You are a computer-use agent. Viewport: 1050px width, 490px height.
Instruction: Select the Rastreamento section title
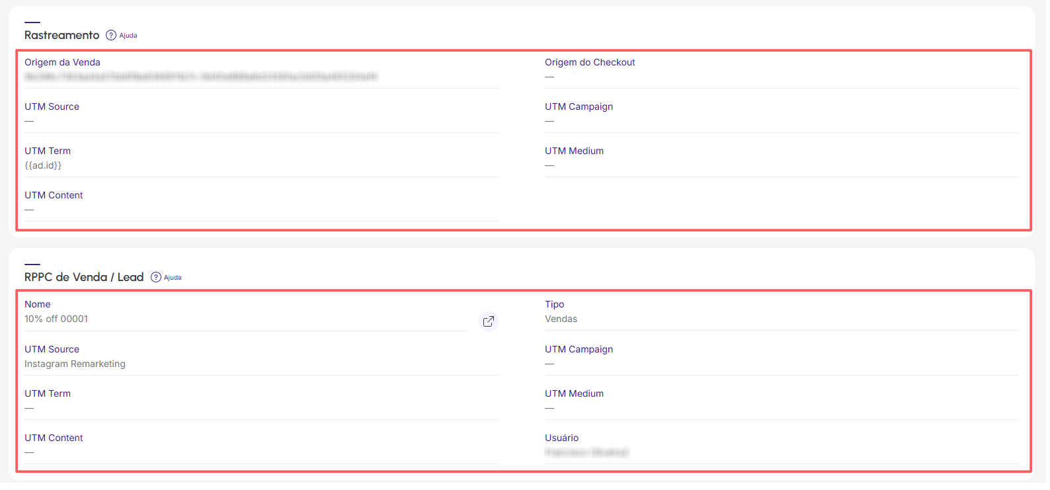pos(62,35)
